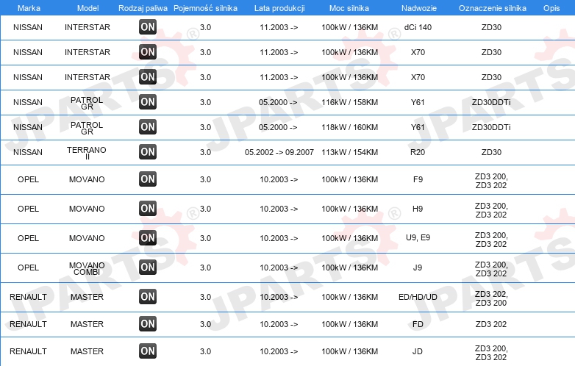Select the F9 body cell

coord(418,179)
